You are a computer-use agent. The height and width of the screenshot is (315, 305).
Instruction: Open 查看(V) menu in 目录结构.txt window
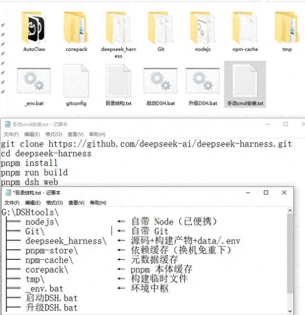click(x=76, y=203)
